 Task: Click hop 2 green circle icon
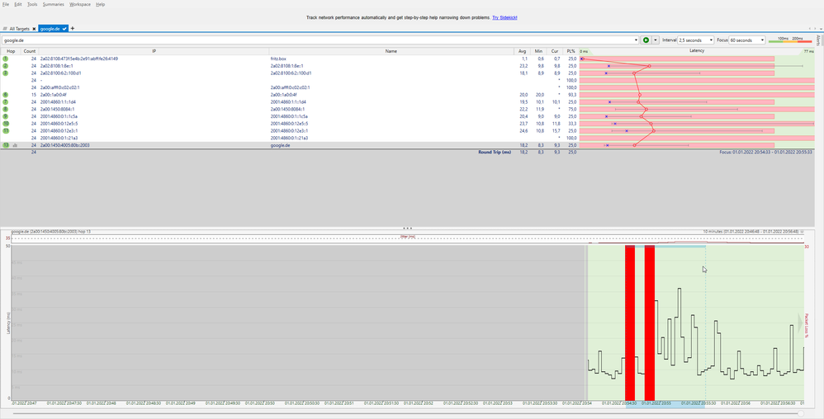click(5, 66)
